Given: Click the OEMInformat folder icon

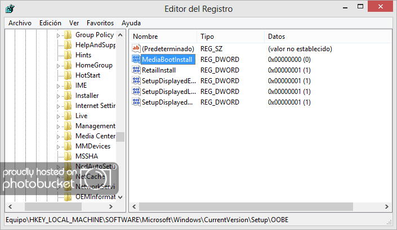Looking at the screenshot, I should tap(68, 197).
